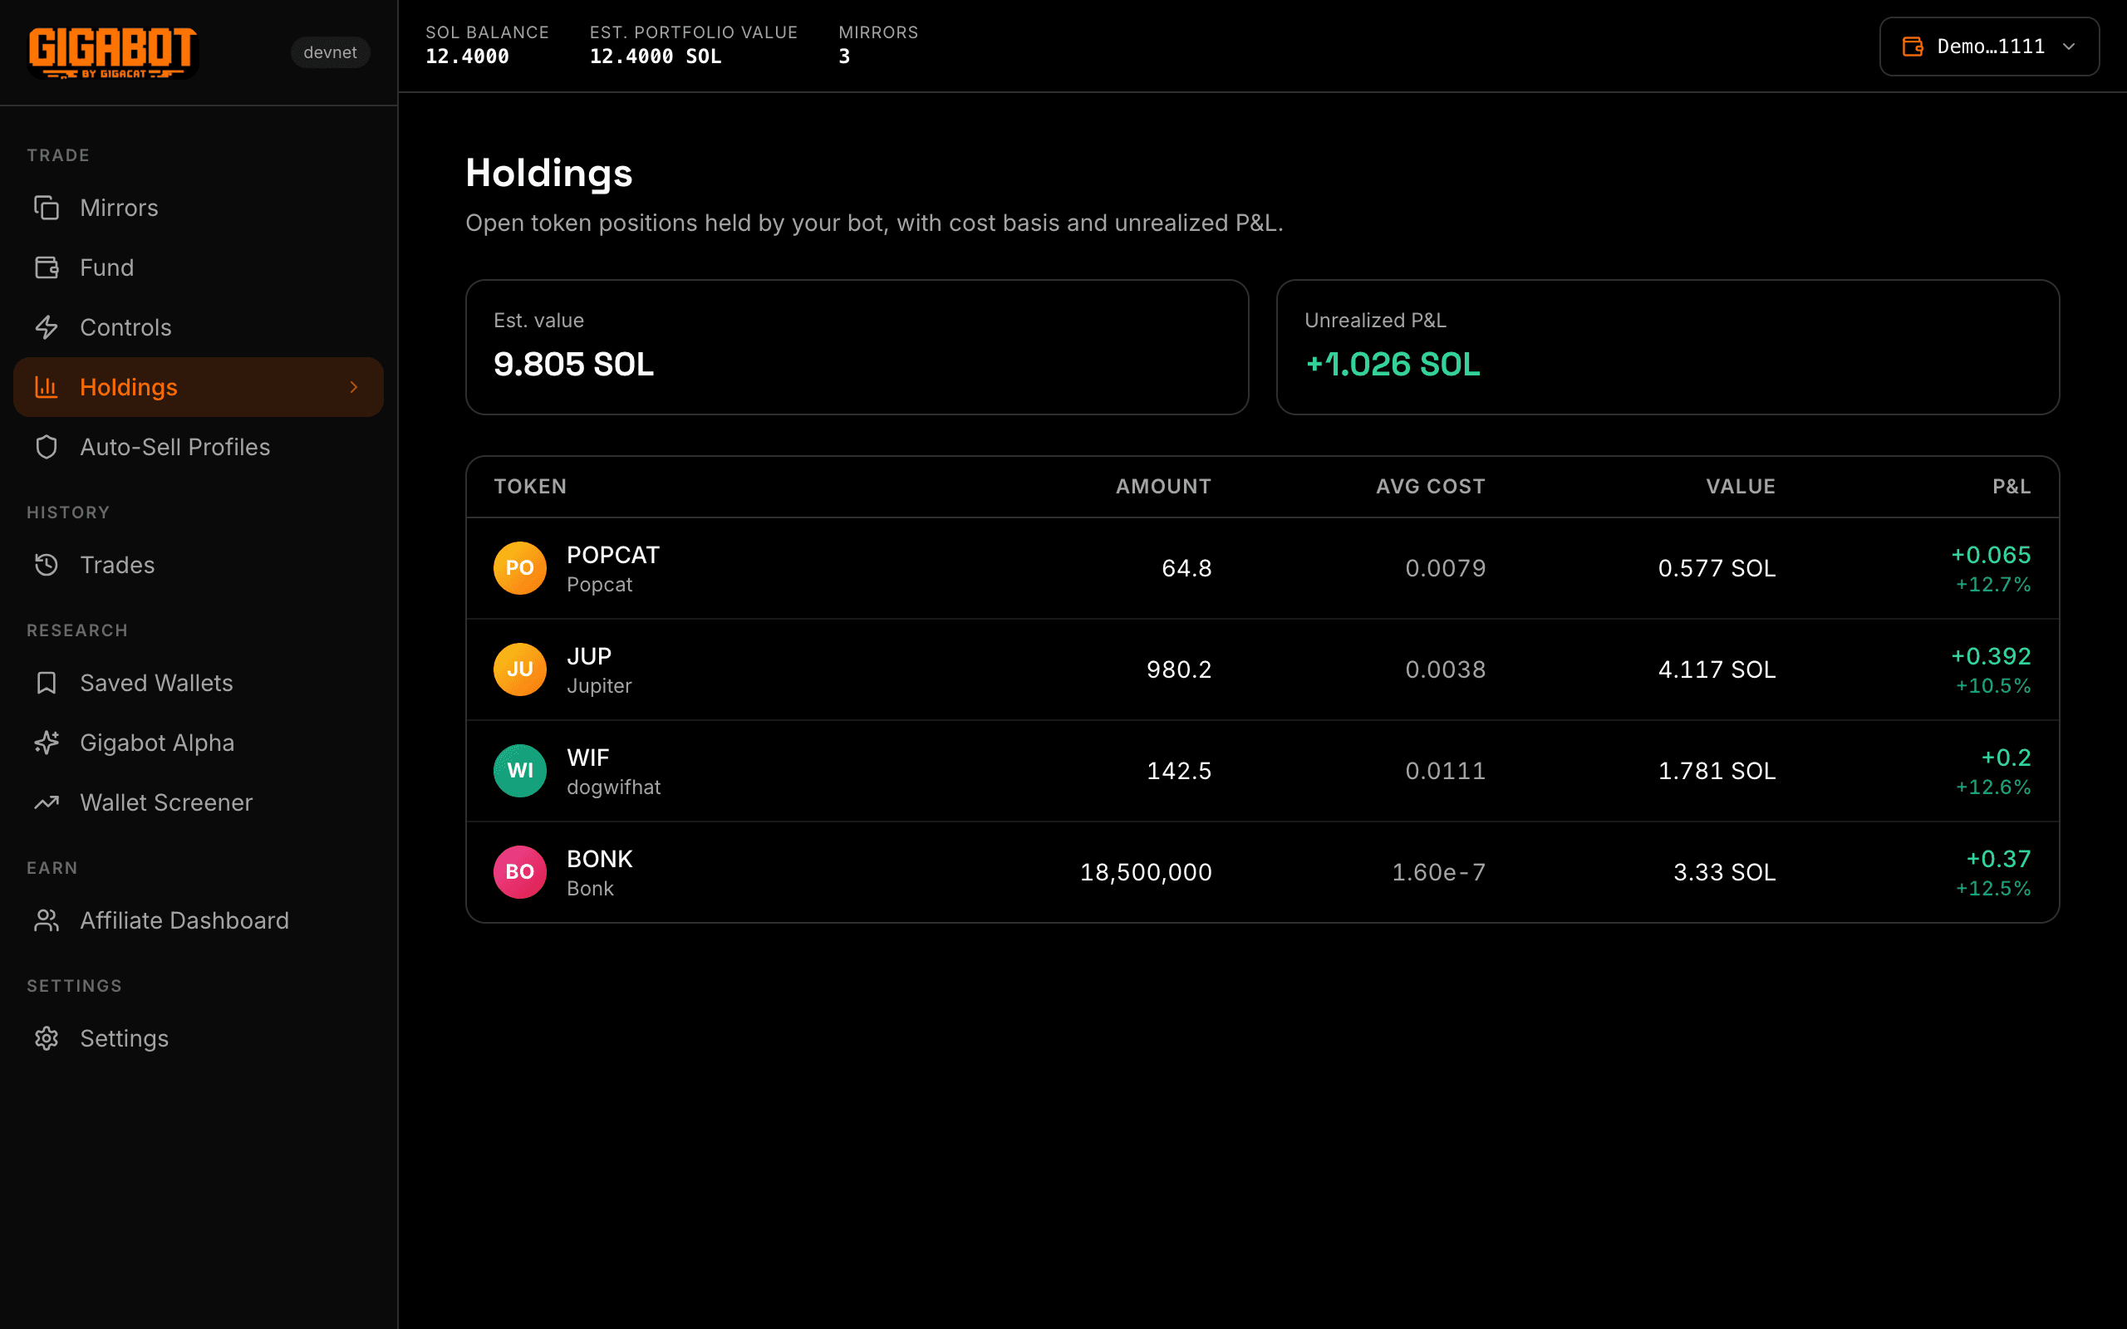2127x1329 pixels.
Task: Click the Gigabot Alpha sparkle icon
Action: click(x=47, y=743)
